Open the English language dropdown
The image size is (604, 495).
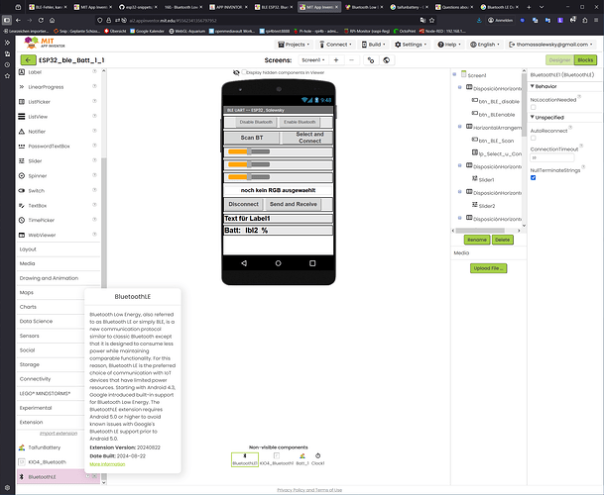coord(485,45)
